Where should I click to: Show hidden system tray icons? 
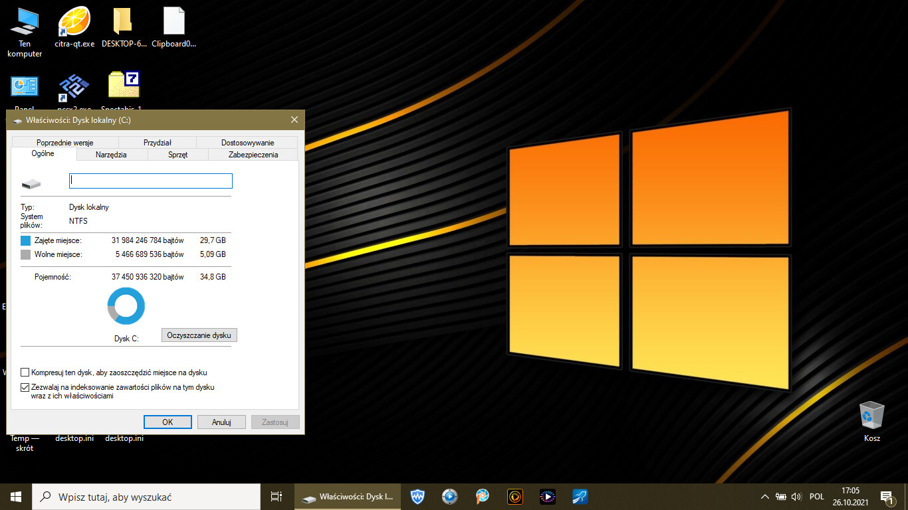(x=765, y=497)
